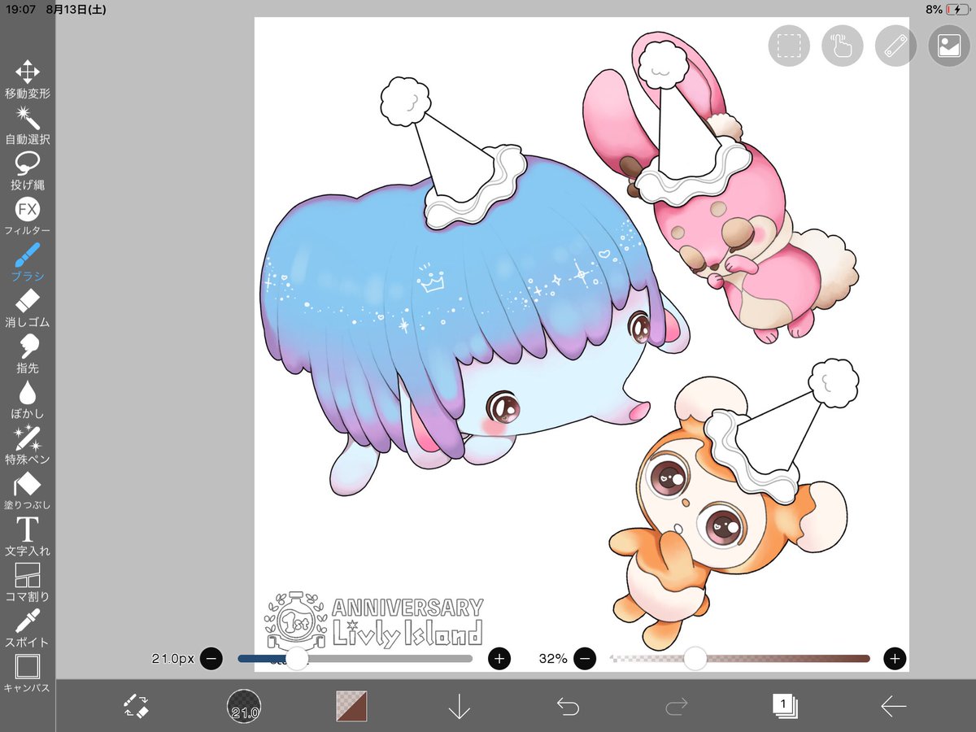Decrease opacity with the minus button
976x732 pixels.
[586, 658]
